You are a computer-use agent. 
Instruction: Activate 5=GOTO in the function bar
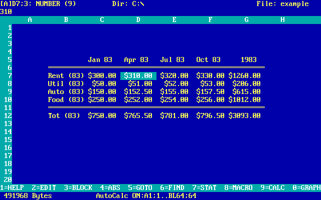click(x=140, y=187)
